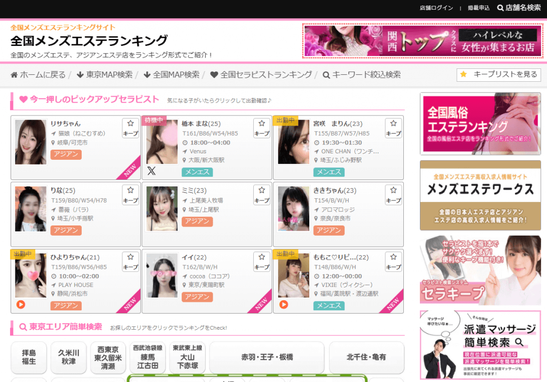This screenshot has width=547, height=382.
Task: Open the メンズエステワークス banner
Action: click(x=480, y=188)
